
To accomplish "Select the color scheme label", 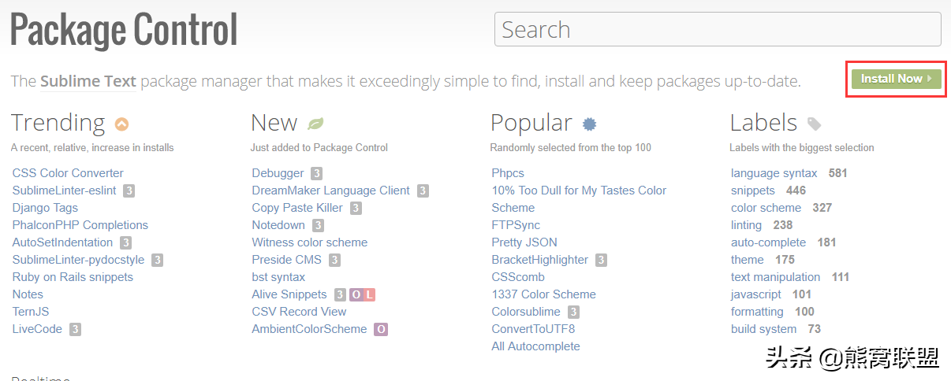I will point(766,208).
